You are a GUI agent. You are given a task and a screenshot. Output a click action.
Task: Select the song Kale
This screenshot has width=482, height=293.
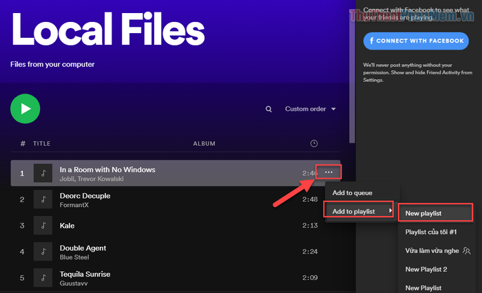[x=67, y=226]
